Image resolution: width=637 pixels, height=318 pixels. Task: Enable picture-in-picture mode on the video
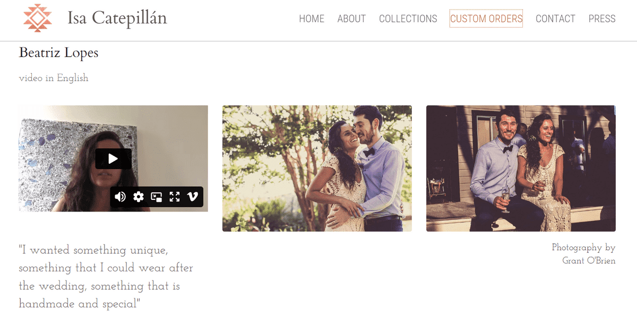(156, 197)
